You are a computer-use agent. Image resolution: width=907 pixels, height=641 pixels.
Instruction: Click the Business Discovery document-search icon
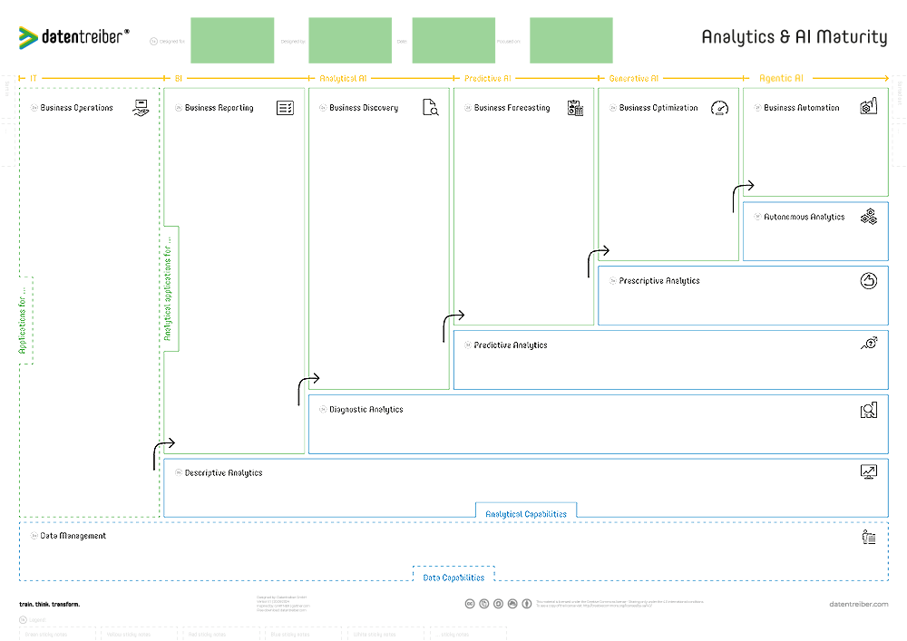tap(430, 108)
